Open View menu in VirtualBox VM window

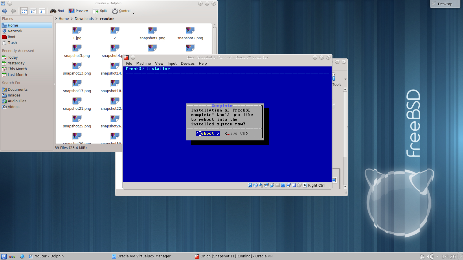pyautogui.click(x=159, y=64)
